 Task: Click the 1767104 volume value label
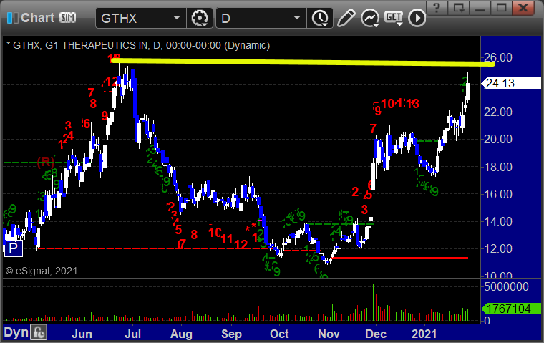[510, 309]
